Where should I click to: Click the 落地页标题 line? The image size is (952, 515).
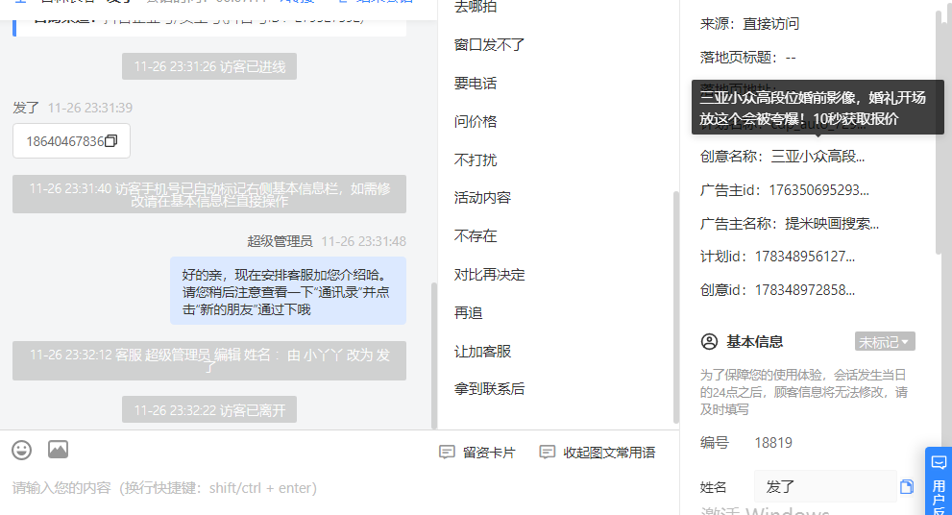point(748,58)
